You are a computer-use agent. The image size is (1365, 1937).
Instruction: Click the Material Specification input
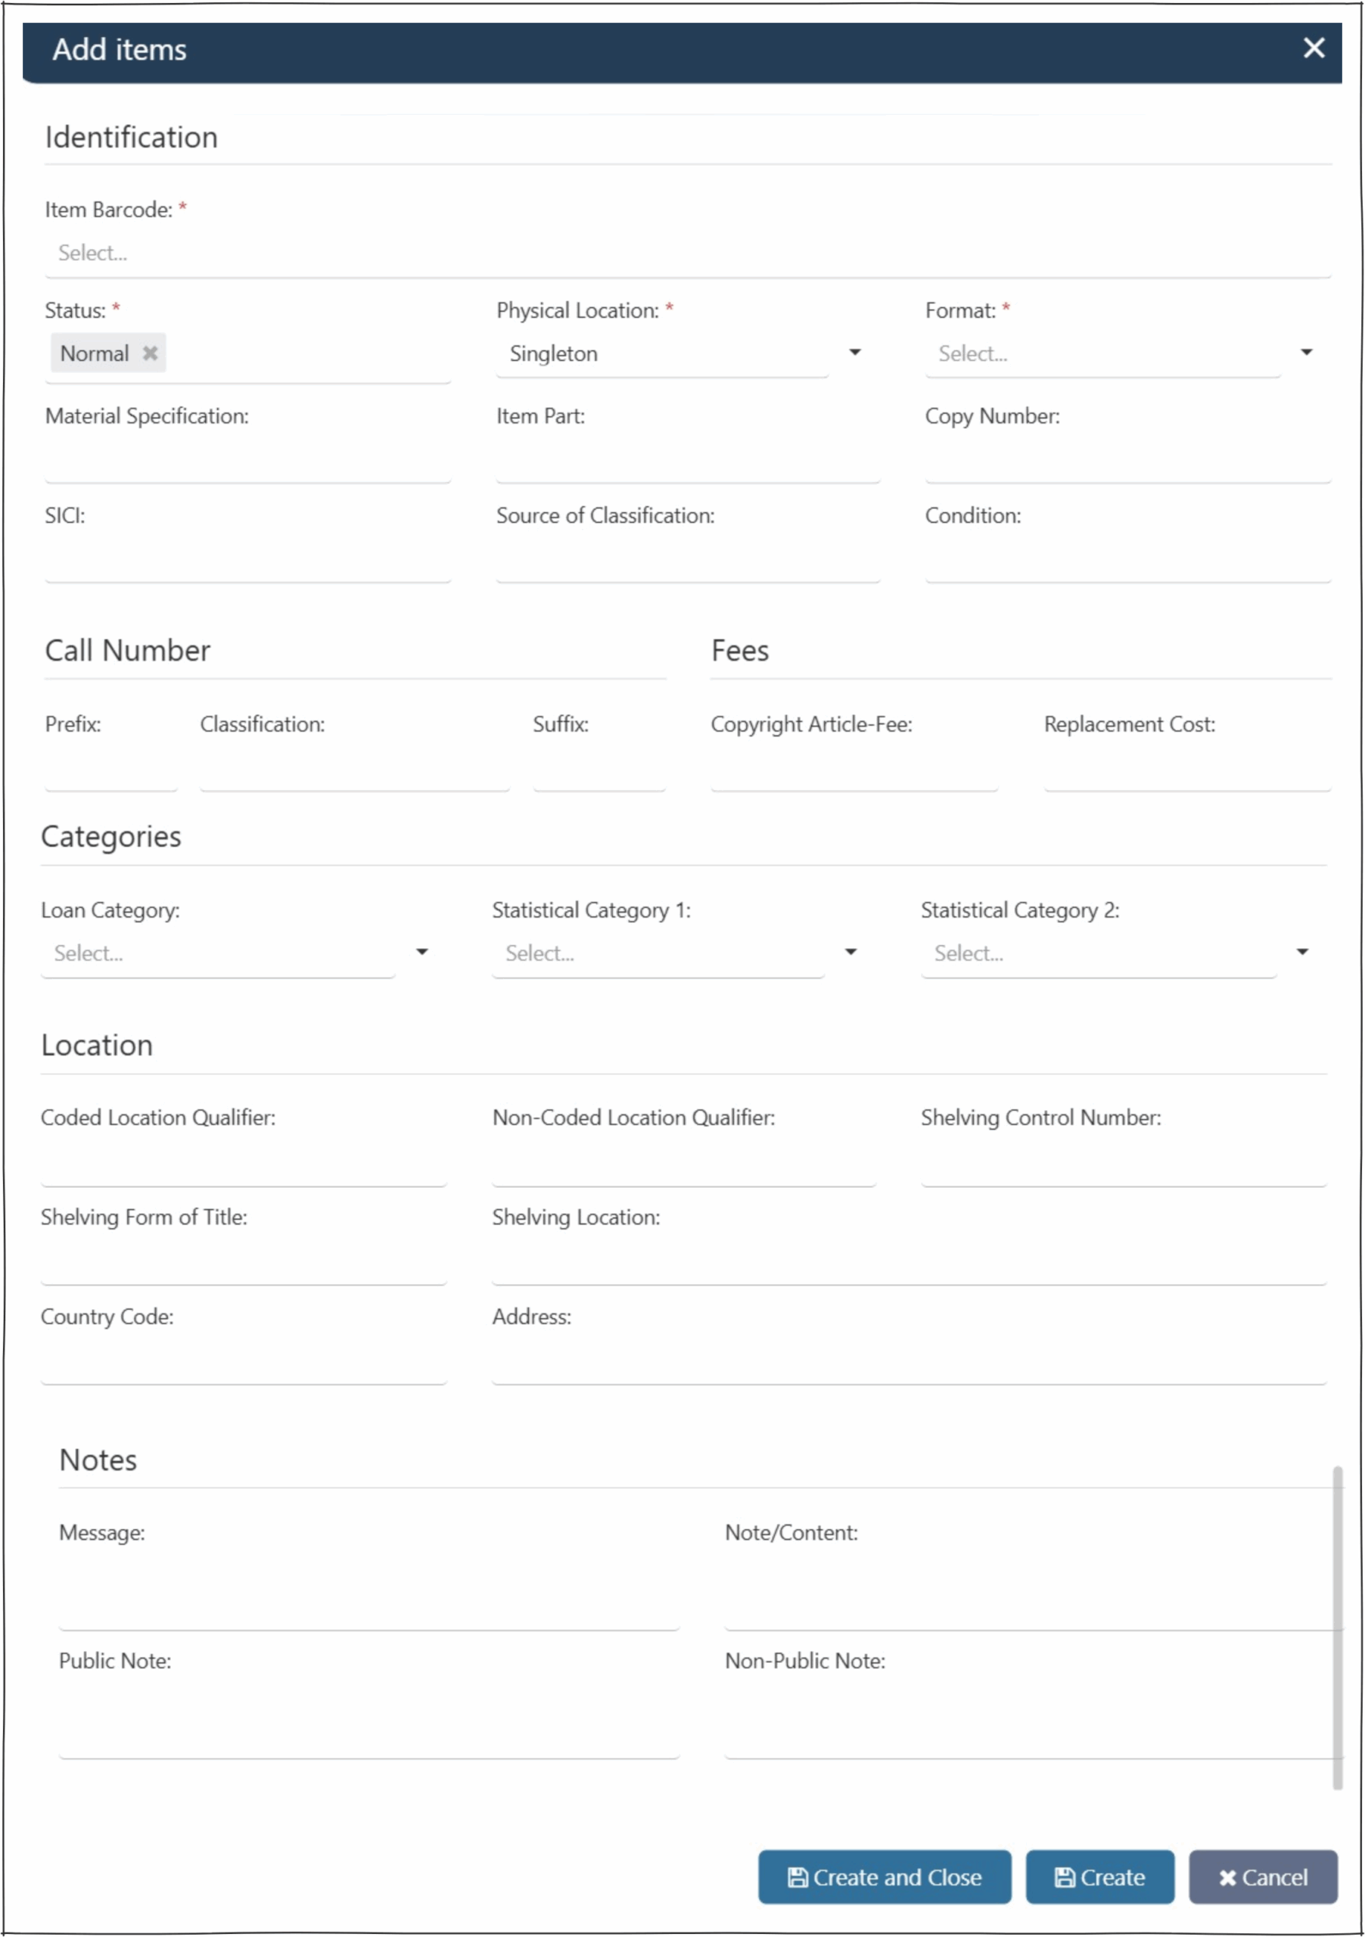point(247,462)
